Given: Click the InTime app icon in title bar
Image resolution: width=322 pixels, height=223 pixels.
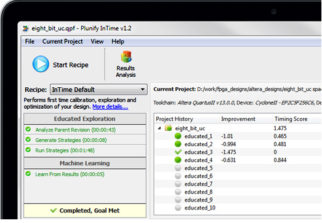Looking at the screenshot, I should 26,28.
